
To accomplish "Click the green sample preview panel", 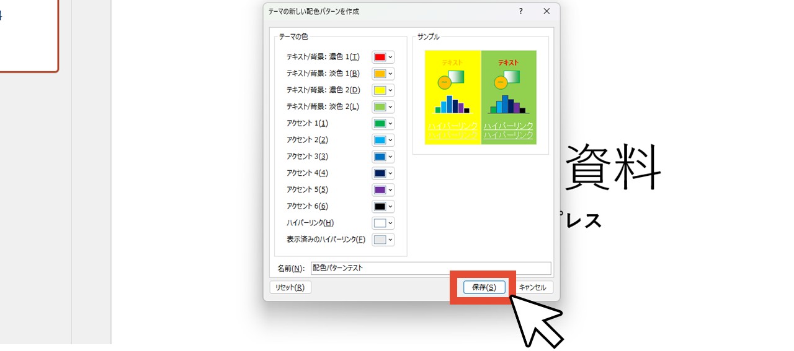I will [509, 97].
